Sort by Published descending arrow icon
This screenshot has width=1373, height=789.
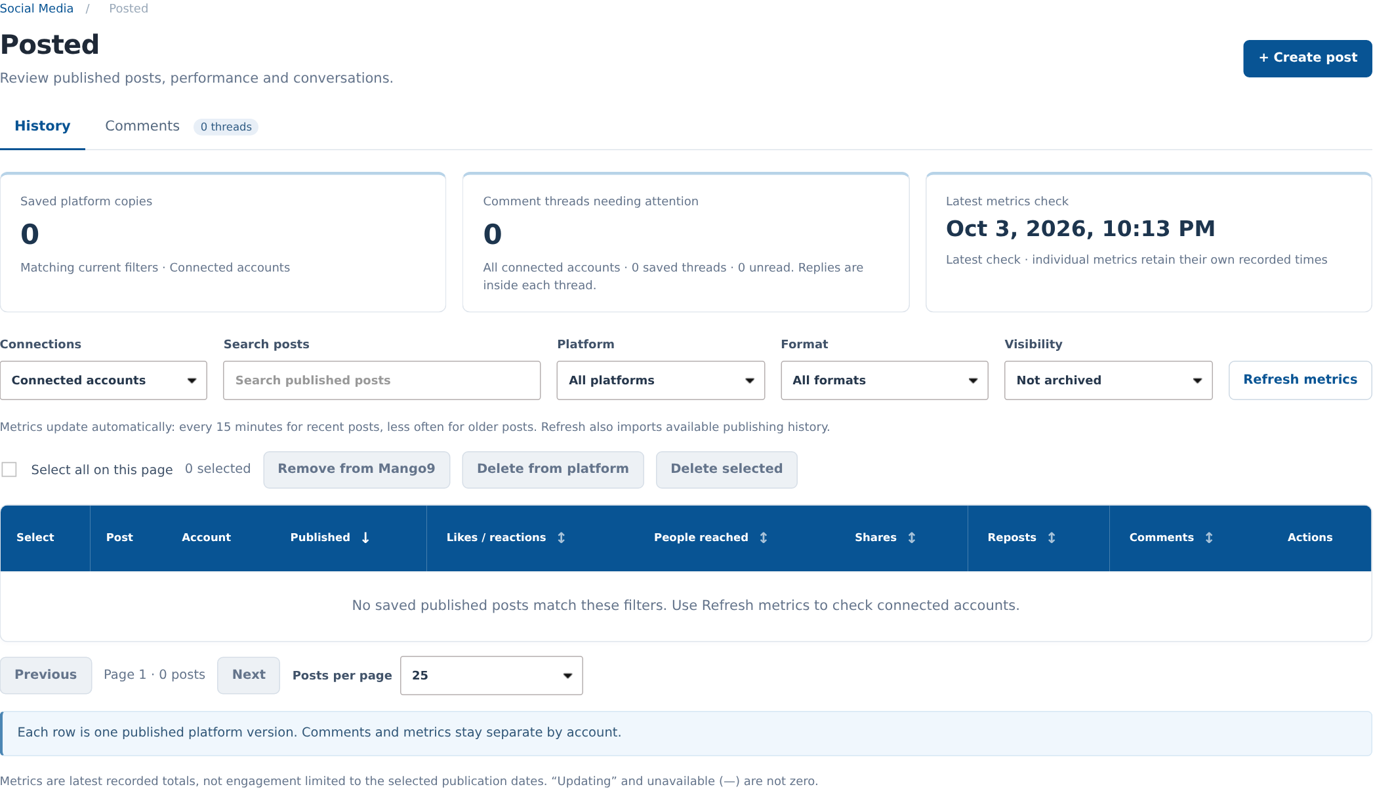pyautogui.click(x=365, y=538)
